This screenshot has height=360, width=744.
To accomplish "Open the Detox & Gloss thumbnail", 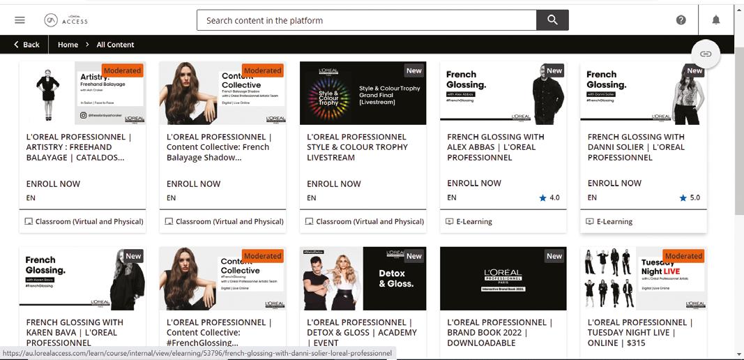I will pyautogui.click(x=363, y=278).
